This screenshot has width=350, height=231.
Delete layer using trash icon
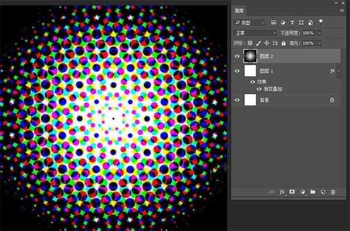pos(333,192)
